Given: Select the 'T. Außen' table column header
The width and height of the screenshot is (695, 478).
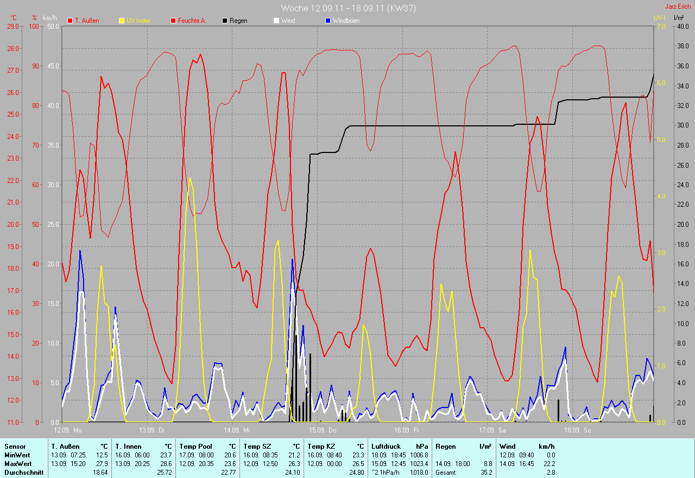Looking at the screenshot, I should pos(65,446).
